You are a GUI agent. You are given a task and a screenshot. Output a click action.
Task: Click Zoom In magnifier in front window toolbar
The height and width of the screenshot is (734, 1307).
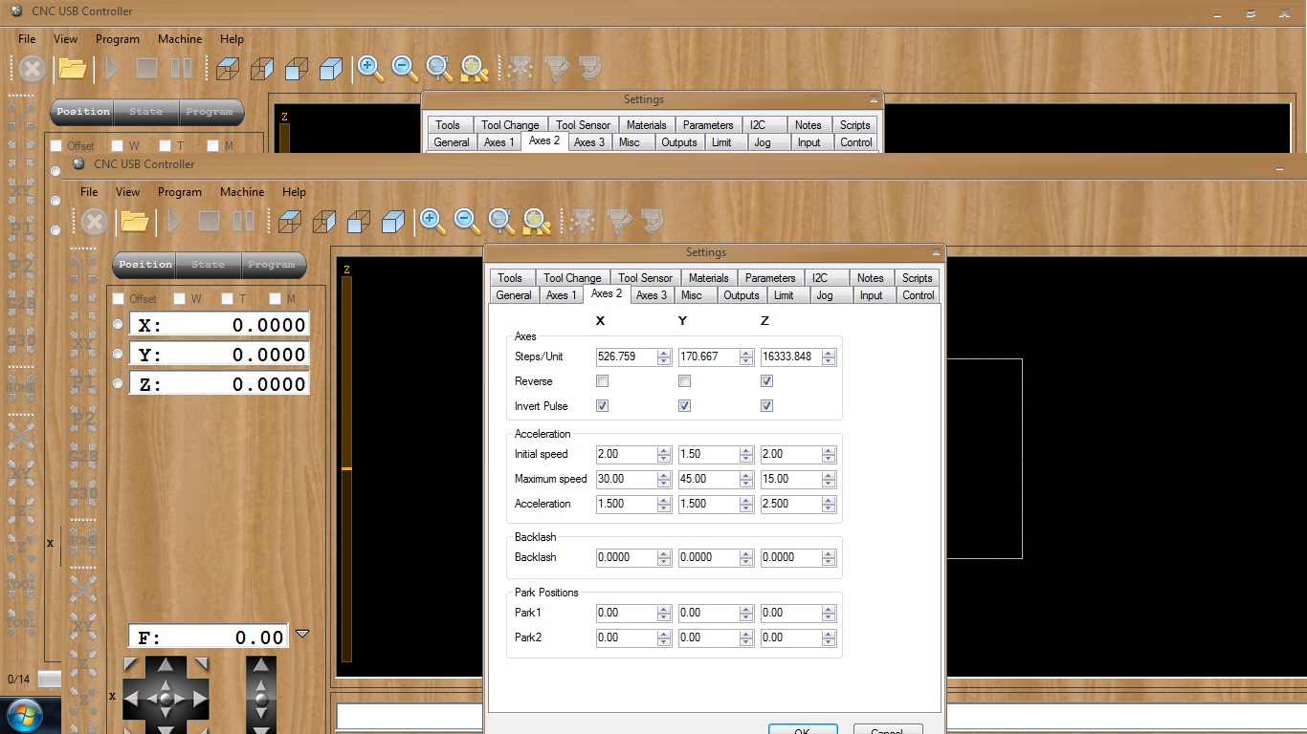pos(432,222)
